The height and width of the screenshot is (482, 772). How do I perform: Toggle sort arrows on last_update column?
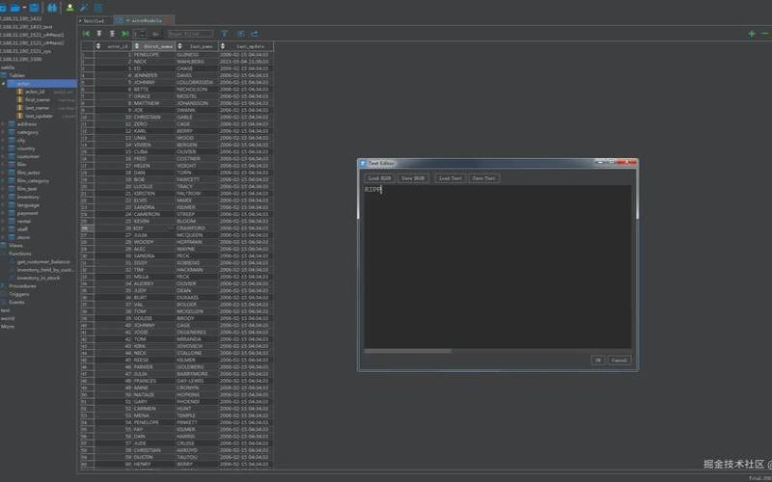coord(223,46)
